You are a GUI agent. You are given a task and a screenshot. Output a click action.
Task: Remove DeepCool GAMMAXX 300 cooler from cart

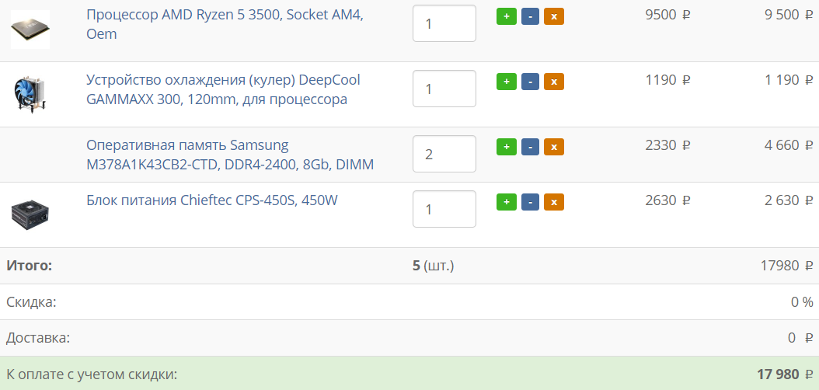554,82
